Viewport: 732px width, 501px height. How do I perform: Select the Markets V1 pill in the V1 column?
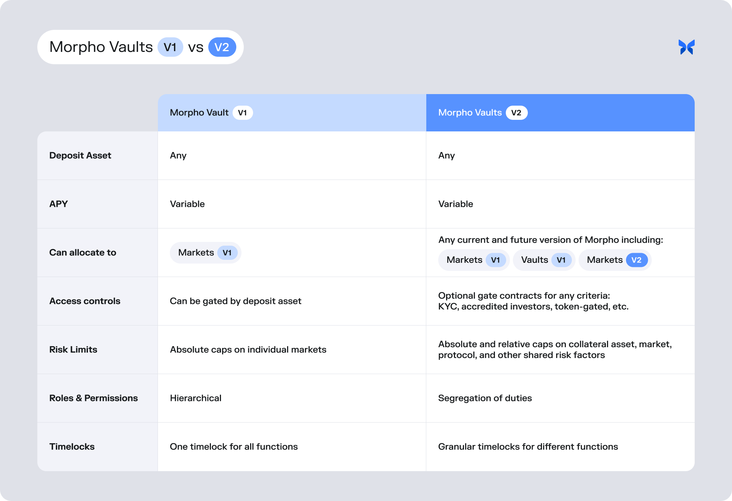pyautogui.click(x=205, y=253)
